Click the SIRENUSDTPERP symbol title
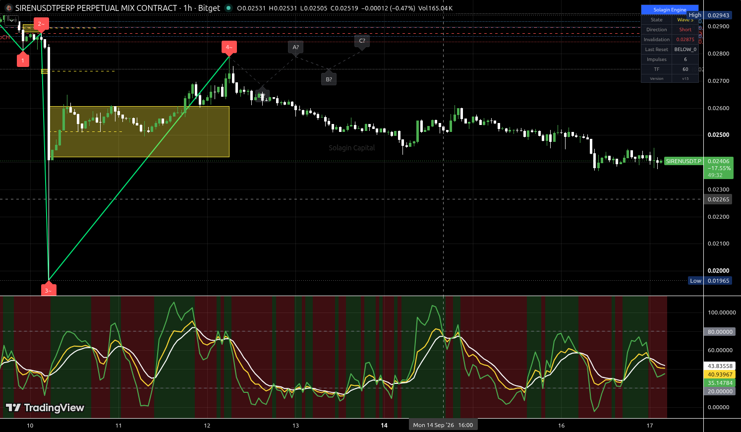 (x=96, y=8)
